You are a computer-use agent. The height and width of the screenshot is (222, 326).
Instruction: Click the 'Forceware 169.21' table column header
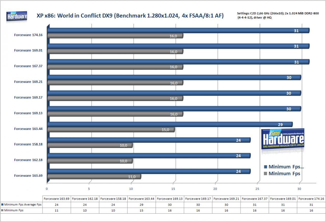pyautogui.click(x=227, y=199)
